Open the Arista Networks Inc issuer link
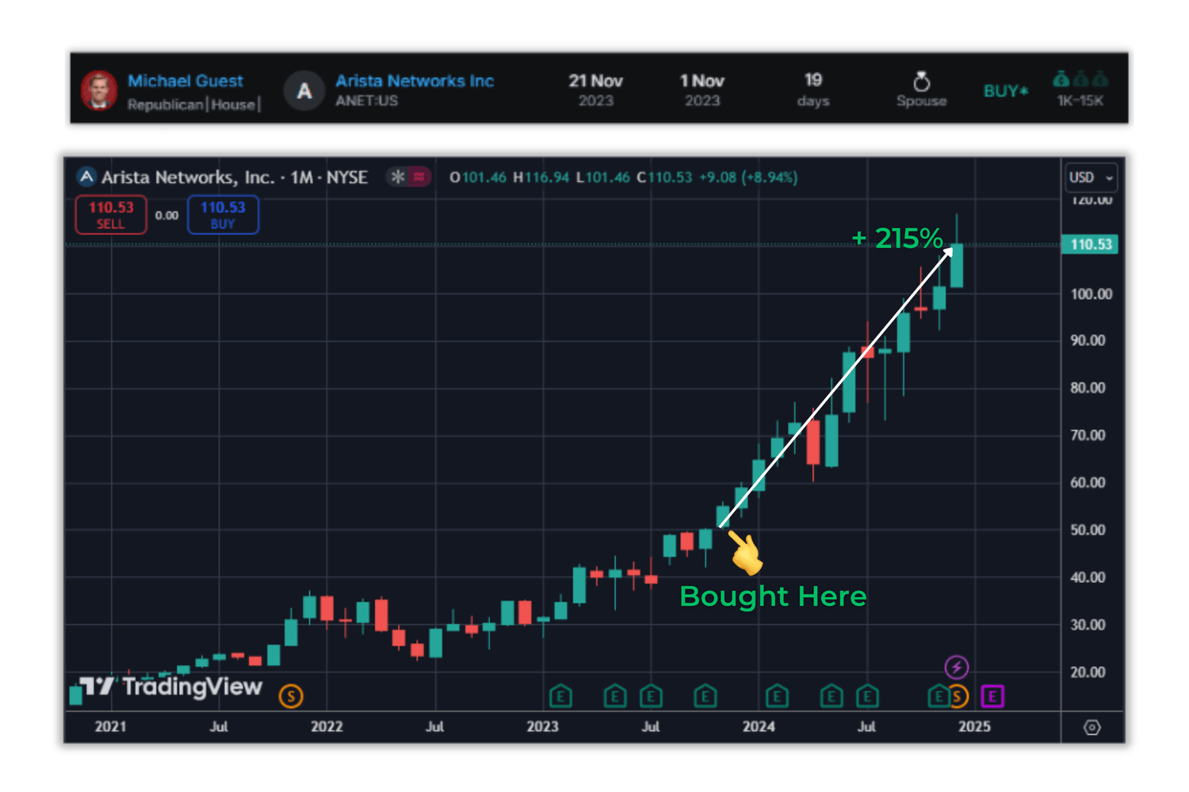1189x792 pixels. point(415,81)
